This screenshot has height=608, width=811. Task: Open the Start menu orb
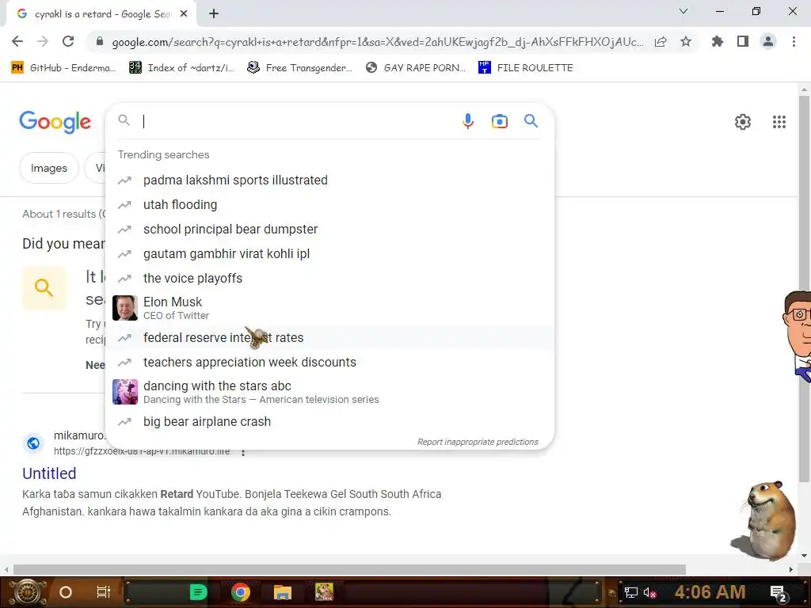pyautogui.click(x=28, y=592)
